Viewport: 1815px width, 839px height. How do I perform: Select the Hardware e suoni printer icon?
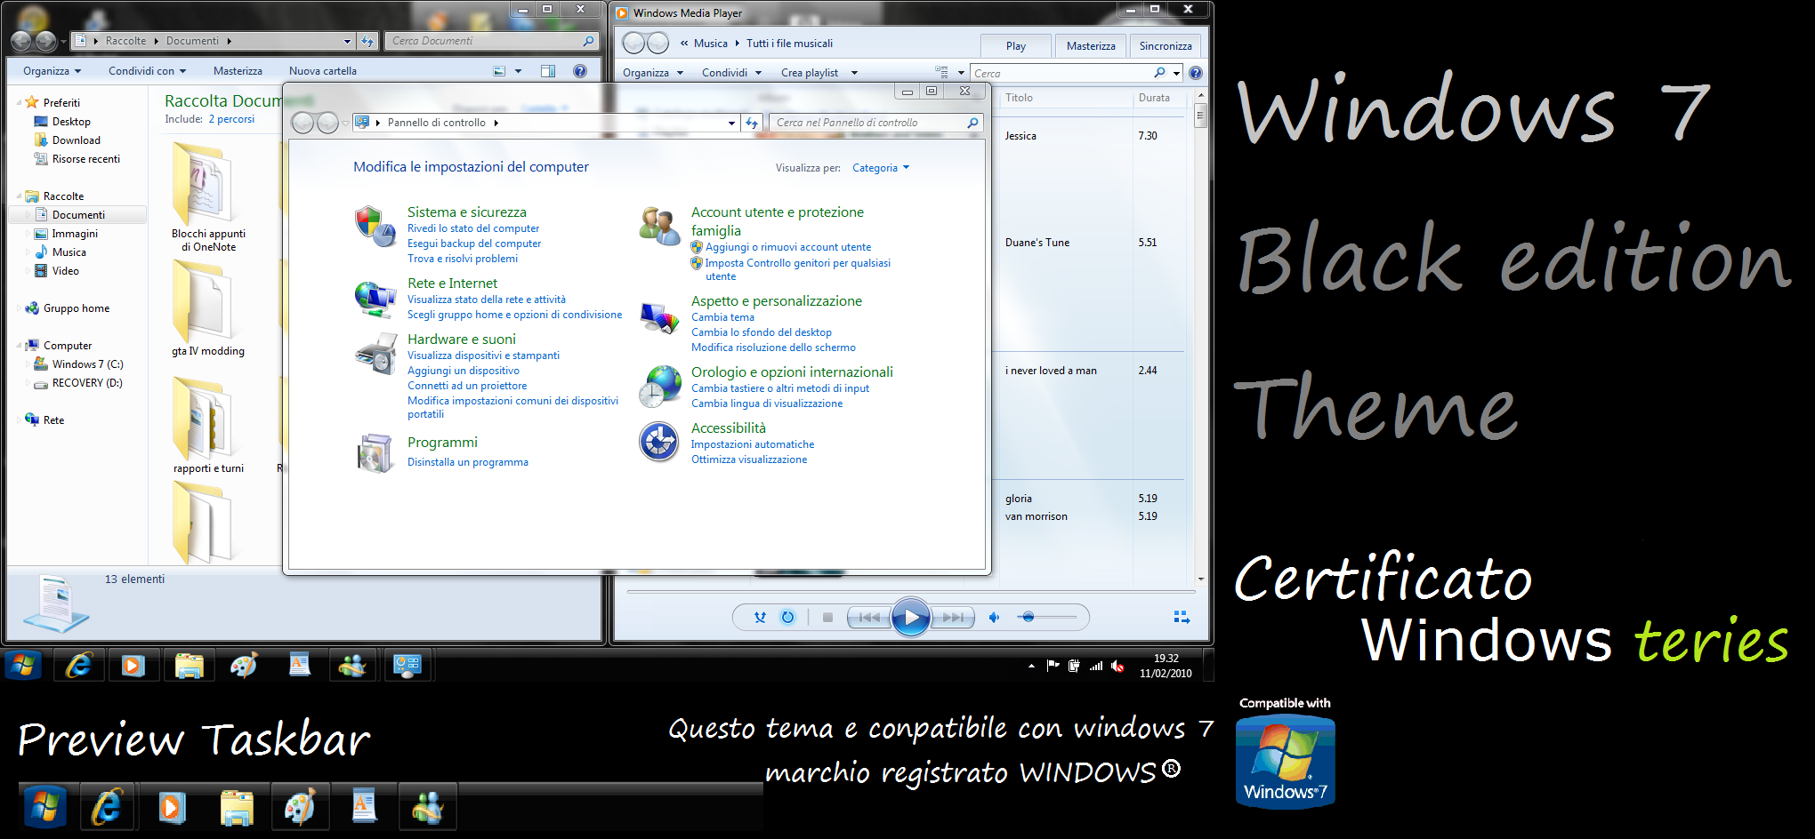pyautogui.click(x=375, y=354)
